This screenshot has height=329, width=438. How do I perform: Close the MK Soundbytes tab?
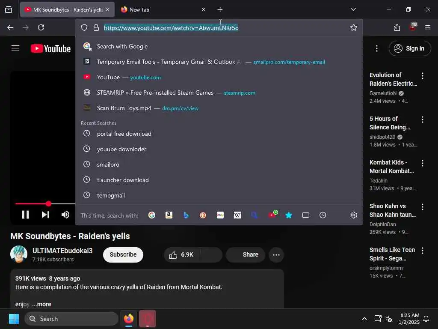[x=107, y=9]
